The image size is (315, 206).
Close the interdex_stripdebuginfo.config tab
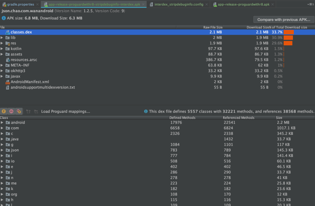click(x=207, y=4)
